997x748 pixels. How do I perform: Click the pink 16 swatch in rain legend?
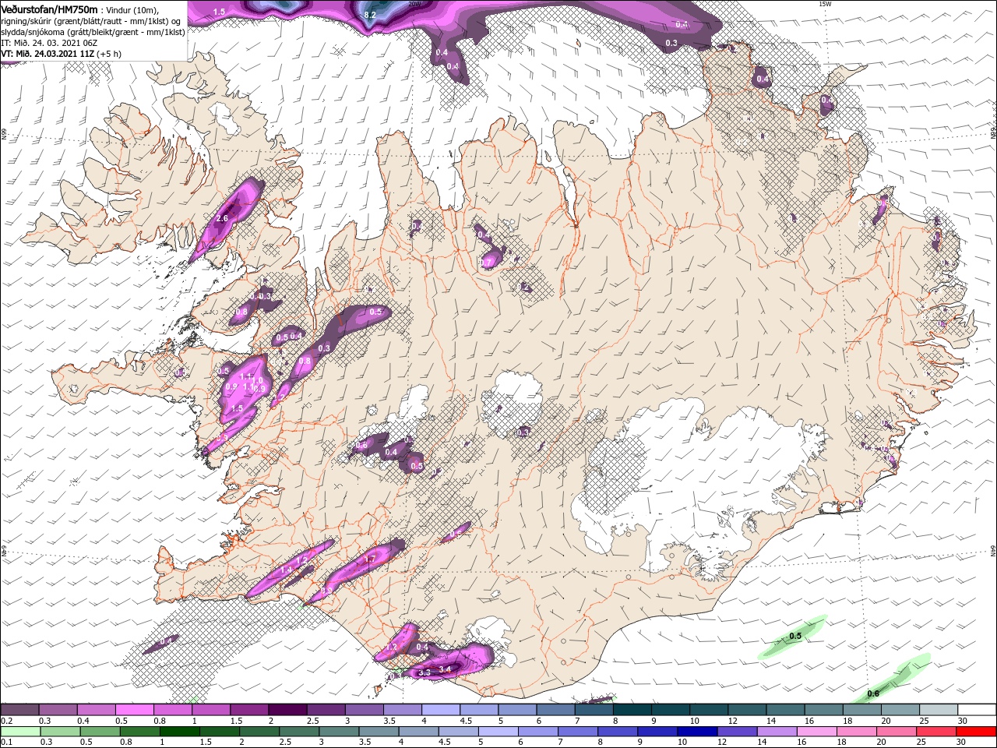point(817,731)
